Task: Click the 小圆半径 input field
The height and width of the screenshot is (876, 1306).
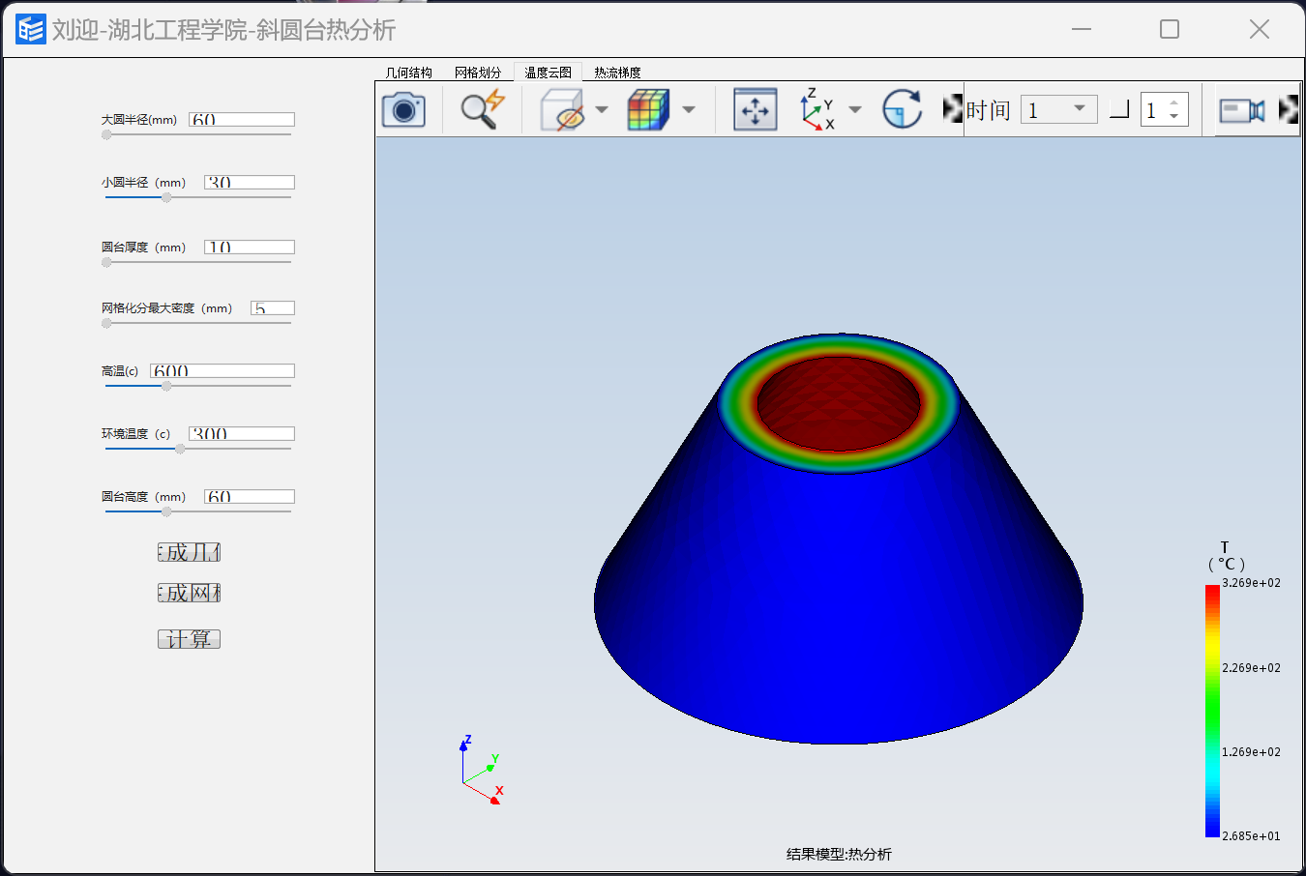Action: click(x=250, y=182)
